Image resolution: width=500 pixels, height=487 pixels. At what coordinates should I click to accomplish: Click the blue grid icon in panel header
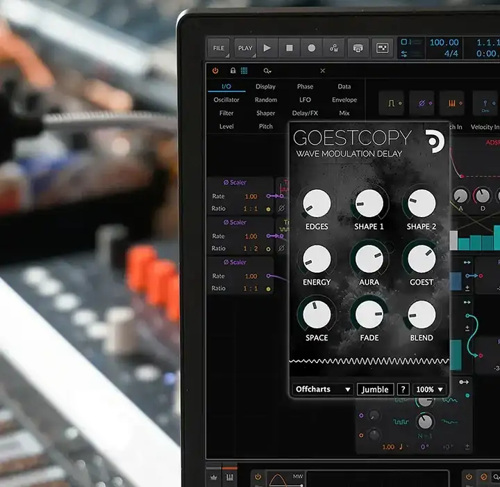(244, 71)
